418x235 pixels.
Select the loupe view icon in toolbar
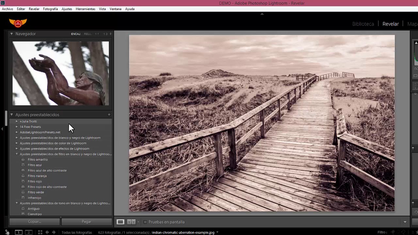[x=121, y=222]
